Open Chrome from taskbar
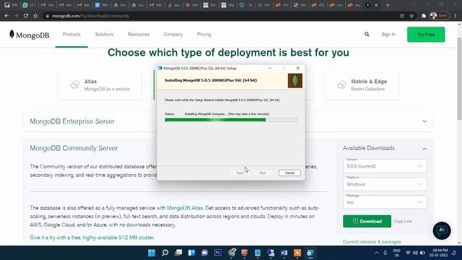462x260 pixels. [x=232, y=253]
